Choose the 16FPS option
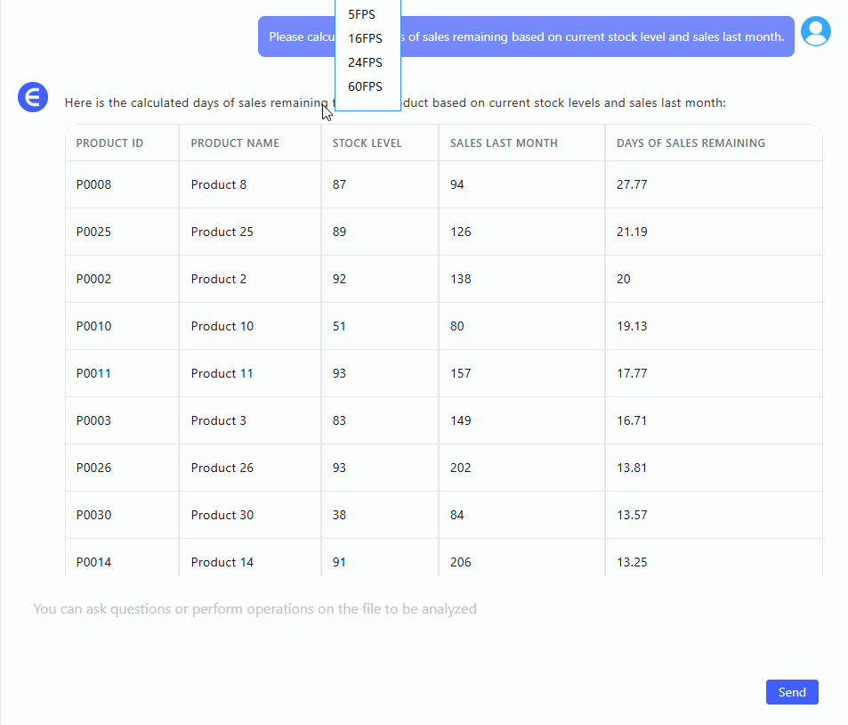Image resolution: width=848 pixels, height=725 pixels. tap(365, 38)
